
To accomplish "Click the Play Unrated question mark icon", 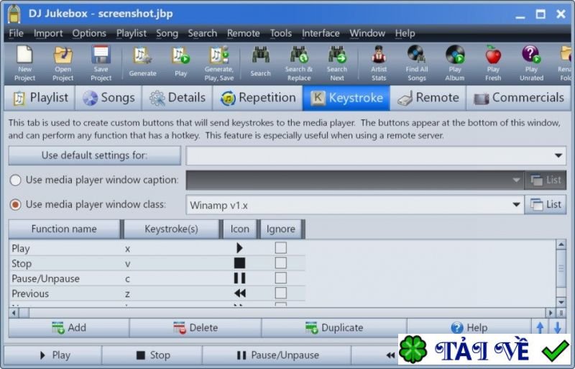I will pyautogui.click(x=531, y=63).
